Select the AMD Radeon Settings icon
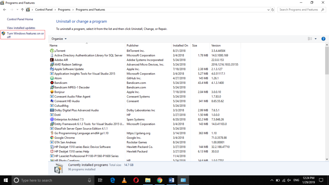 (52, 64)
